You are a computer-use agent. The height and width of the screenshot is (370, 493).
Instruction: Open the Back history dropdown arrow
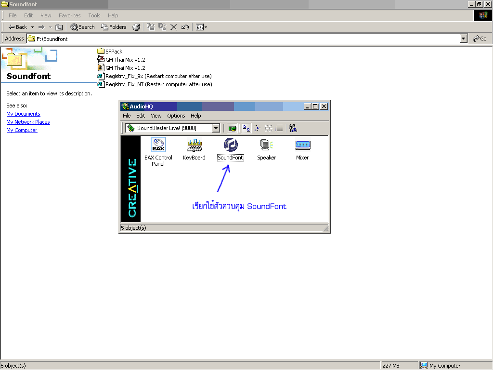[32, 27]
